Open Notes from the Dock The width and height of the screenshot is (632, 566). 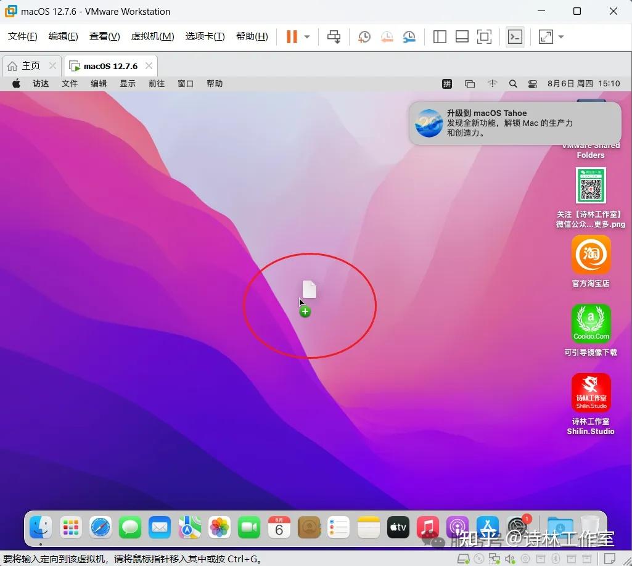pos(368,527)
